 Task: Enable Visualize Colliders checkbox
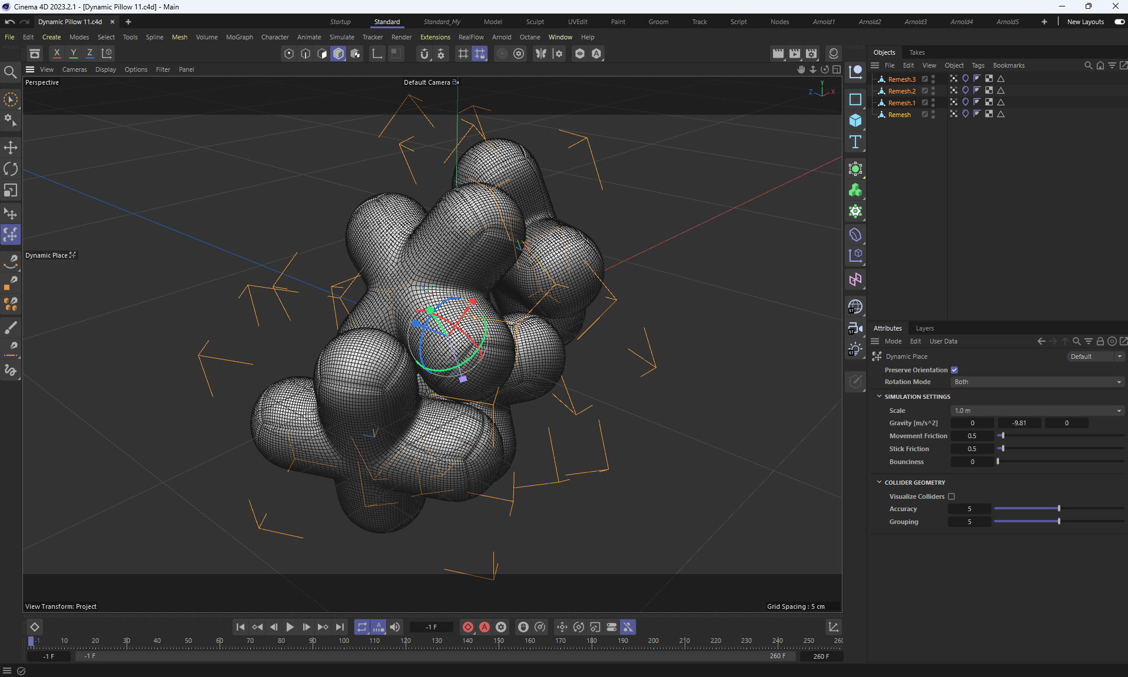pos(951,496)
